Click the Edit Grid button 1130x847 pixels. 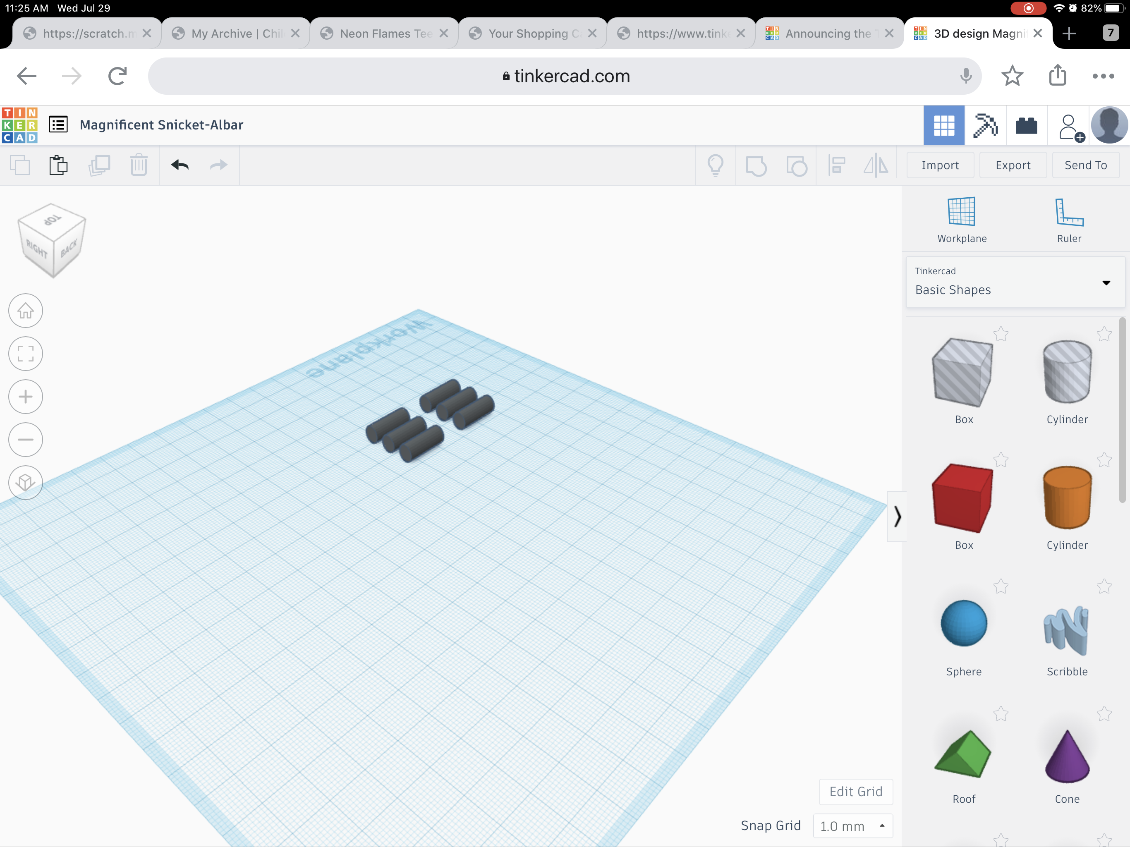click(856, 791)
